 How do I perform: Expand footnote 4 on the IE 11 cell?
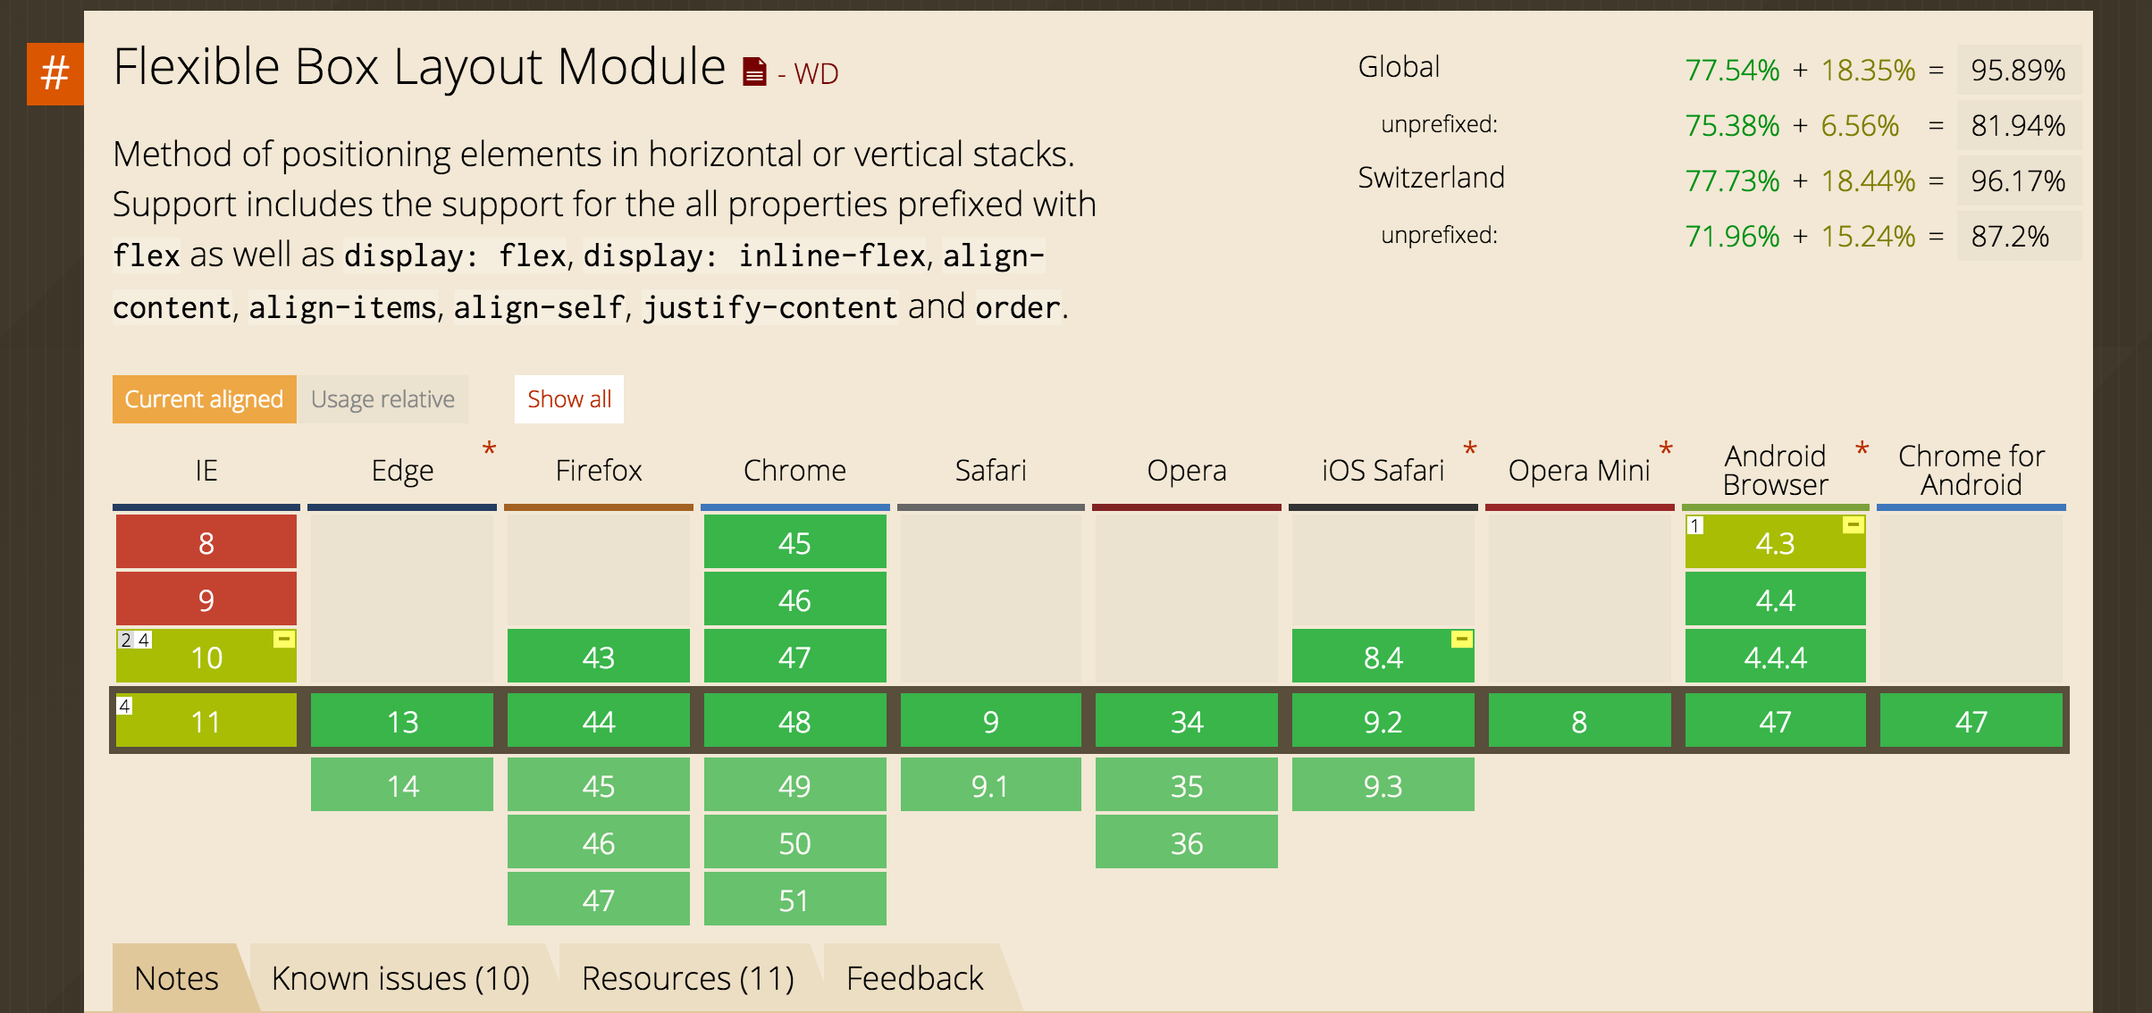point(122,706)
